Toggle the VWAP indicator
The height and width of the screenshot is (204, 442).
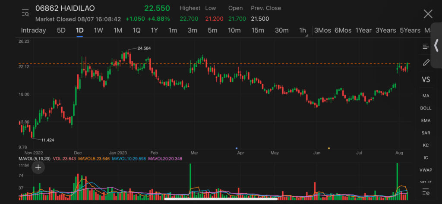pyautogui.click(x=426, y=170)
